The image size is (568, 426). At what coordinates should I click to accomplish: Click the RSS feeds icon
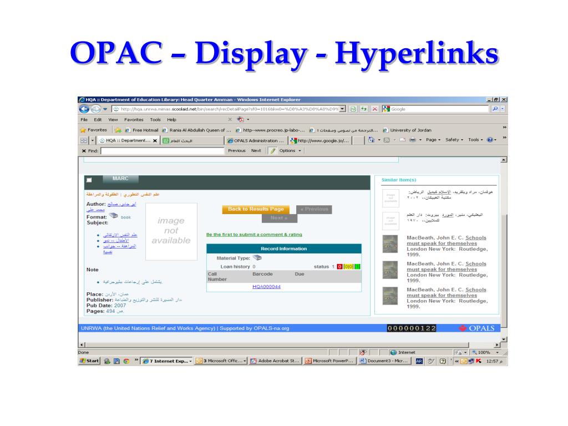click(x=387, y=140)
